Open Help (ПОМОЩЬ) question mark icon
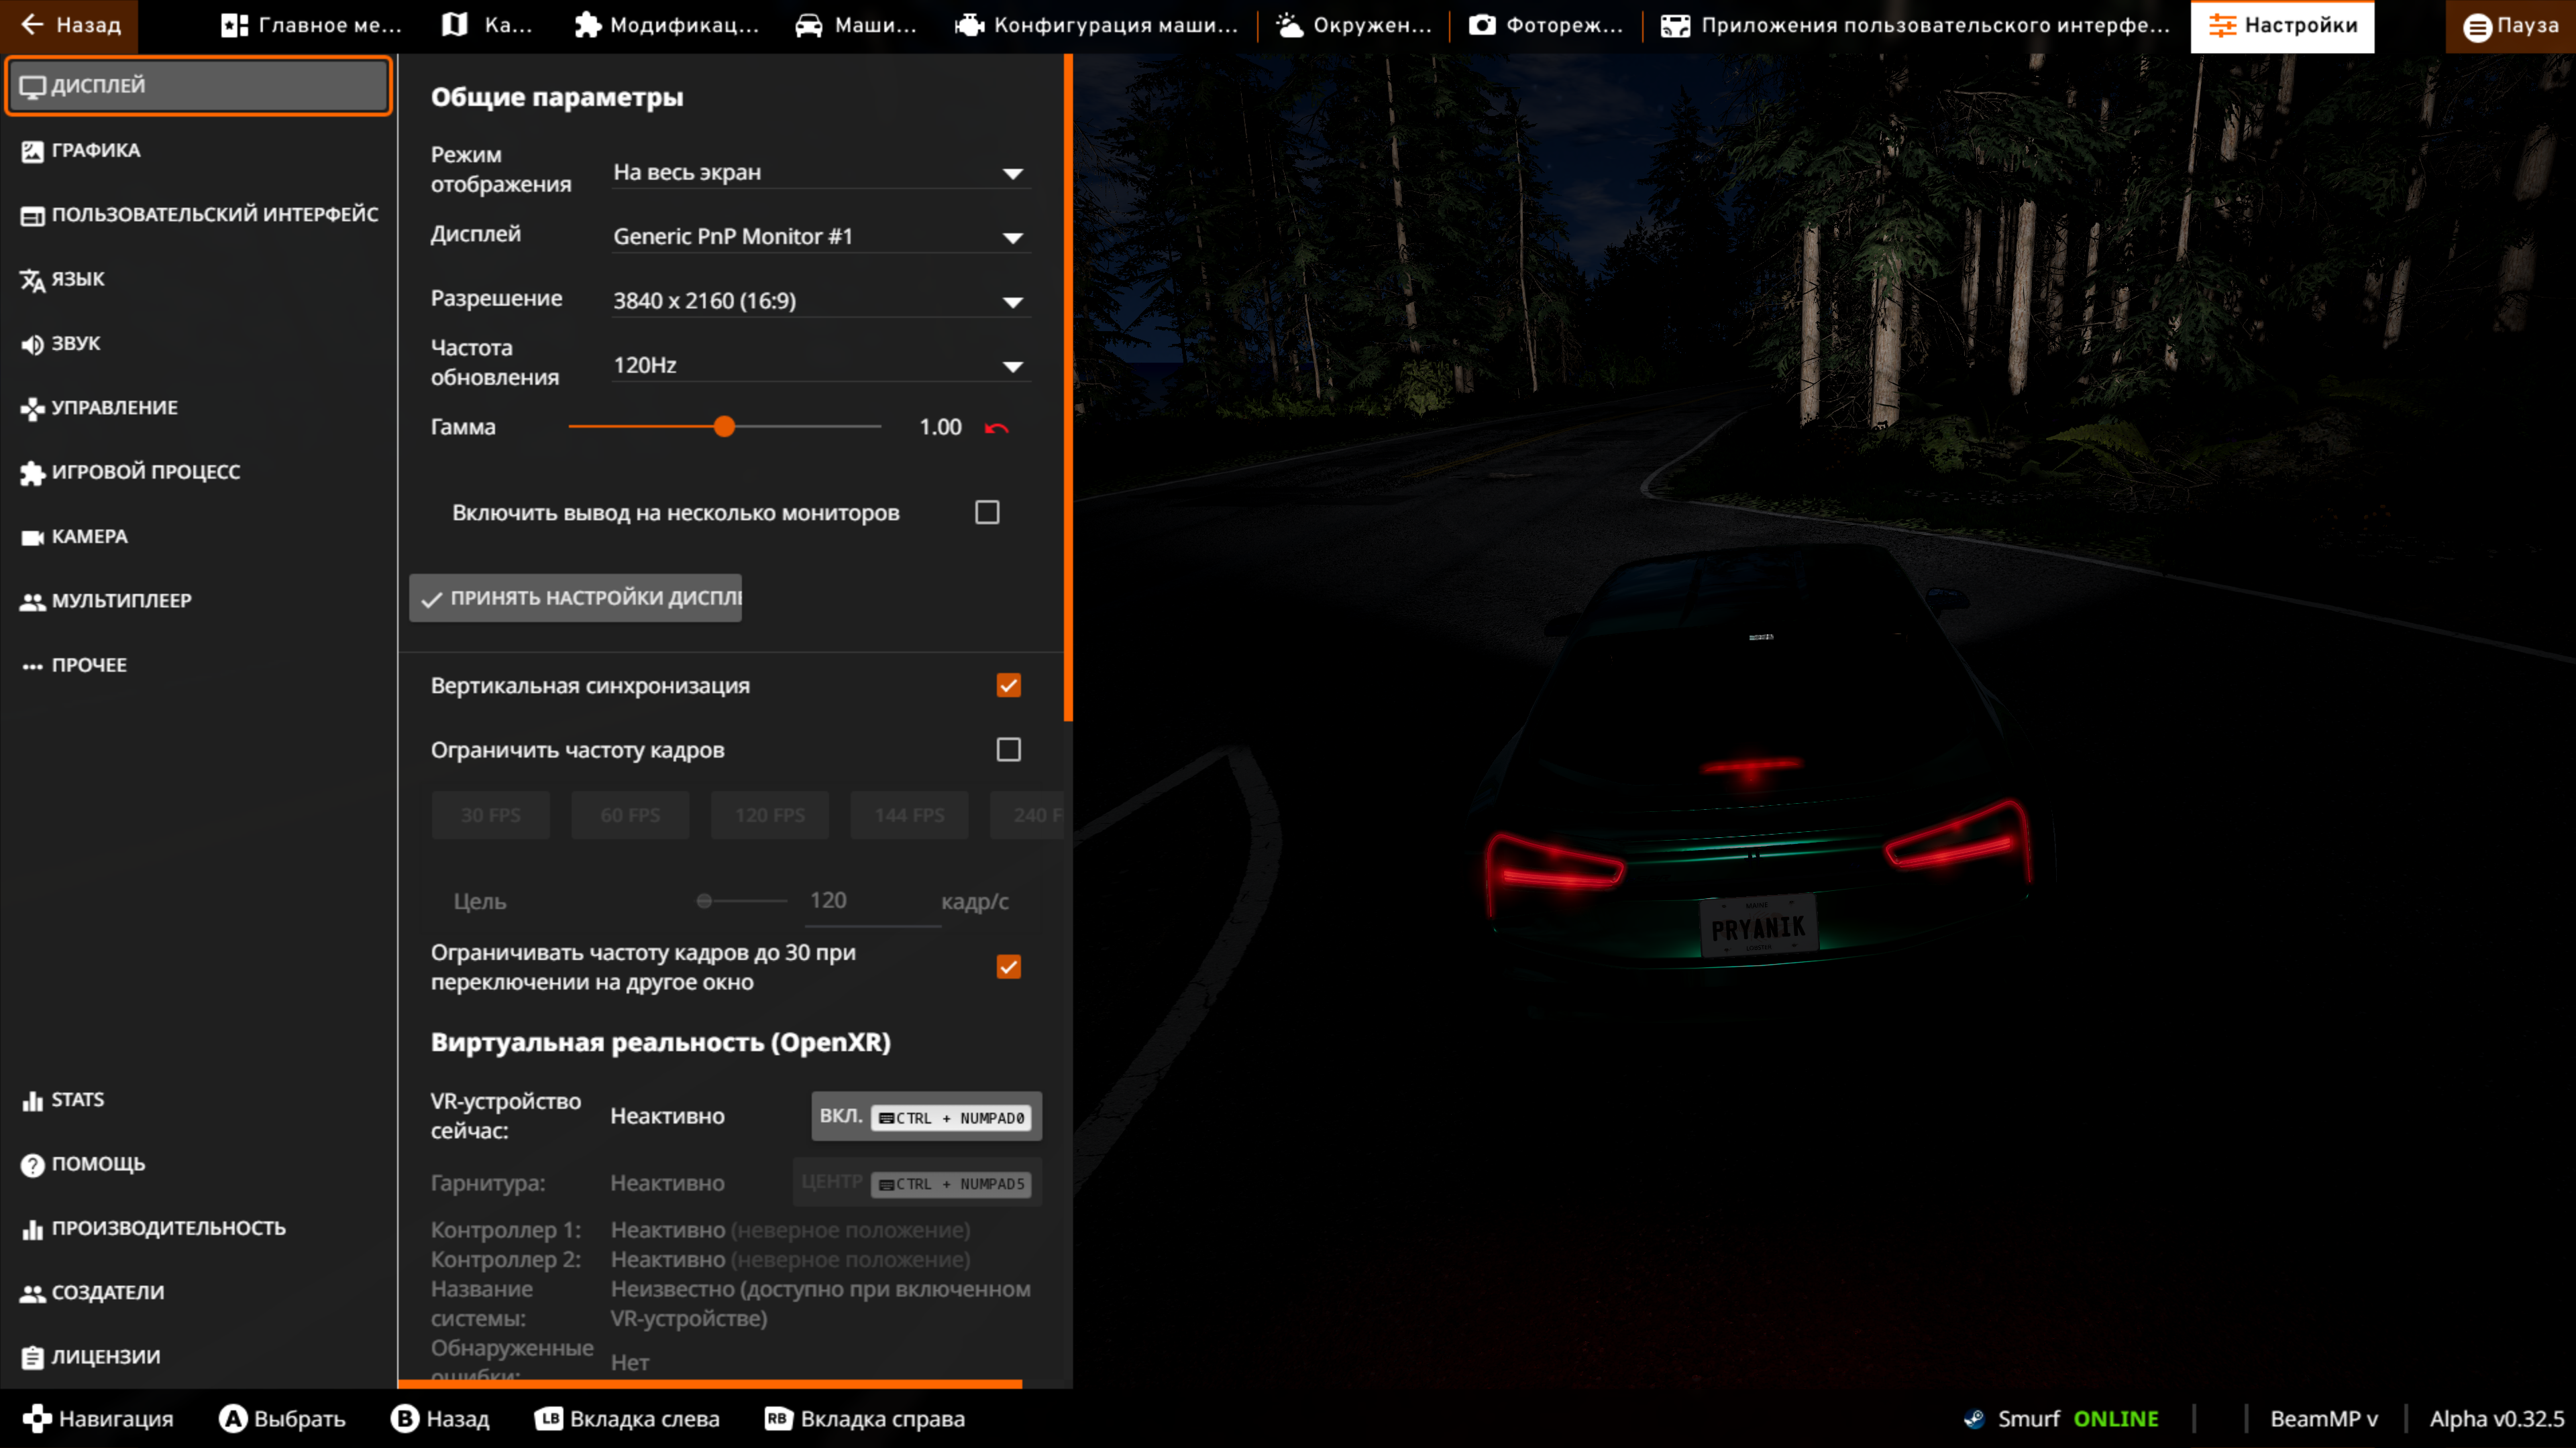 tap(32, 1165)
